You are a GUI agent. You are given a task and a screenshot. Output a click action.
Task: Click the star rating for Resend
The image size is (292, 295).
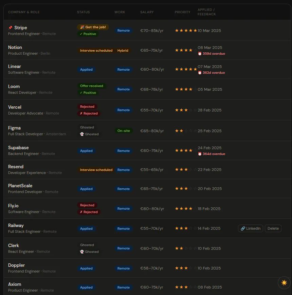(186, 170)
